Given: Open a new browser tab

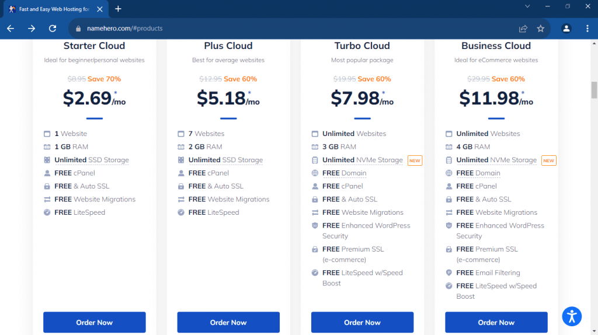Looking at the screenshot, I should (118, 9).
